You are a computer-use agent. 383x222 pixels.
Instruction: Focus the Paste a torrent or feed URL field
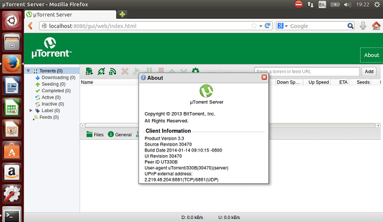[x=307, y=72]
